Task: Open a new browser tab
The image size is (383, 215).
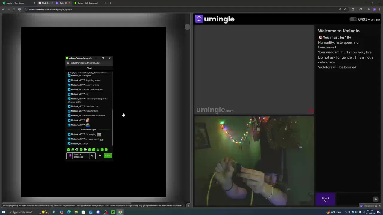Action: tap(111, 3)
